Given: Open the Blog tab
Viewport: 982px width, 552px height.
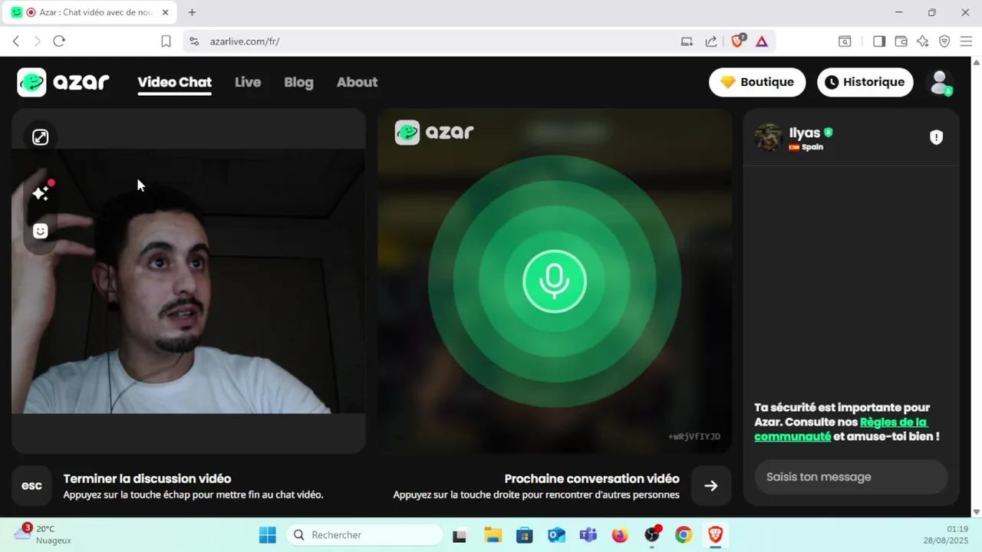Looking at the screenshot, I should point(298,82).
